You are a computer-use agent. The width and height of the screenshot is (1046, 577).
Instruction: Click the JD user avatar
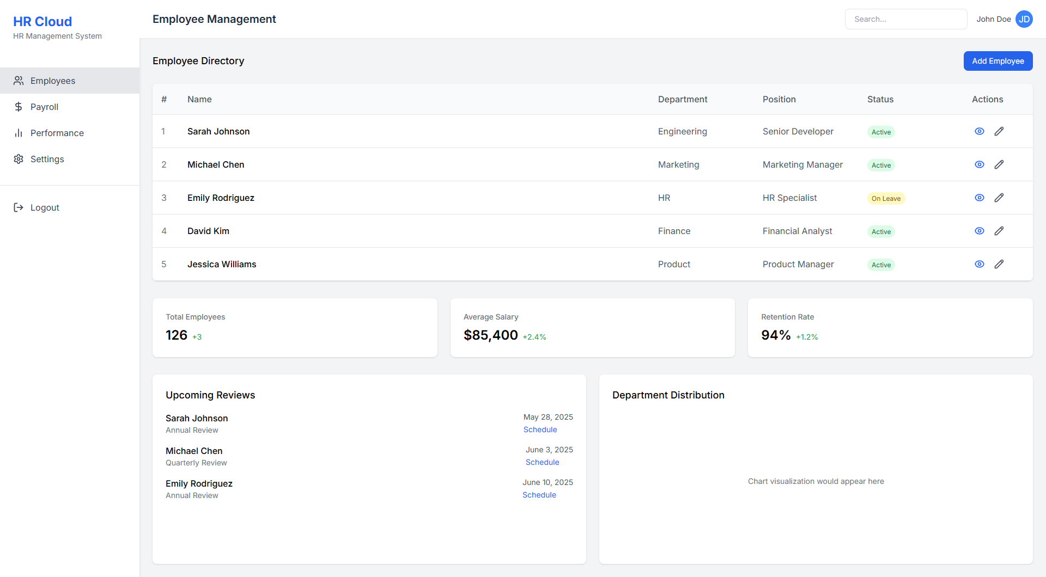click(1024, 19)
